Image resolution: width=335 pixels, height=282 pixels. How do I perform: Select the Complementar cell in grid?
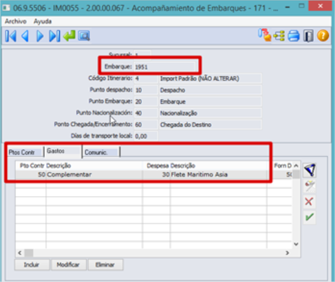(x=94, y=175)
